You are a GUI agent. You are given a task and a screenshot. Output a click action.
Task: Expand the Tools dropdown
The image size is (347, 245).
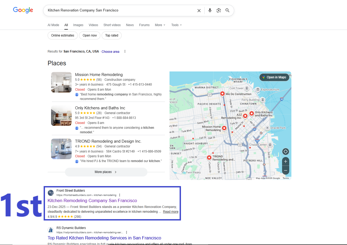tap(176, 25)
